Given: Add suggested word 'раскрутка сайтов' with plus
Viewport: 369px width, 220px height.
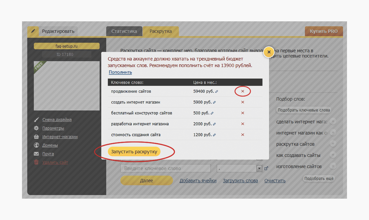Looking at the screenshot, I should pyautogui.click(x=333, y=144).
